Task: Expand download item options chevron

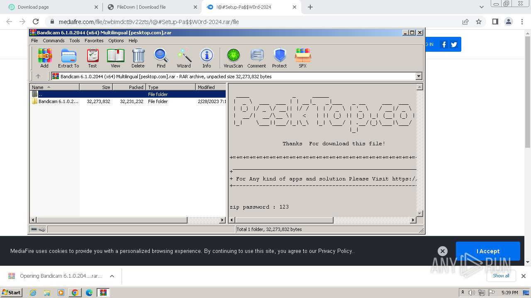Action: point(112,276)
